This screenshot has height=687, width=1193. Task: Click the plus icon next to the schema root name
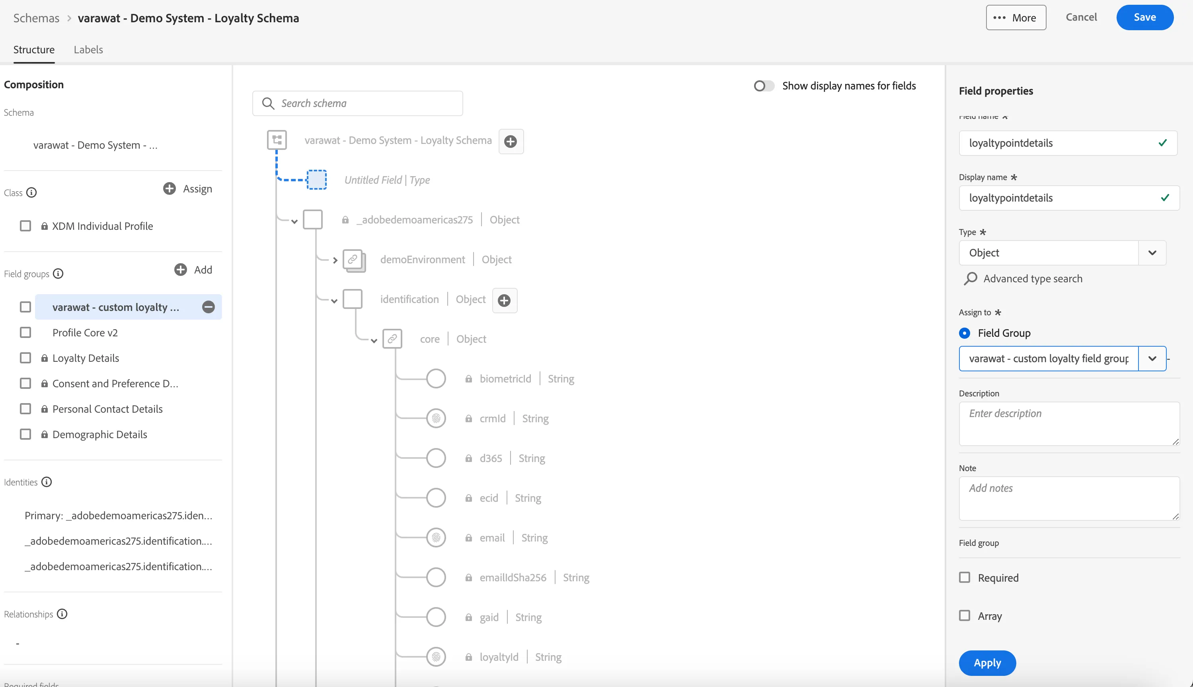tap(511, 141)
